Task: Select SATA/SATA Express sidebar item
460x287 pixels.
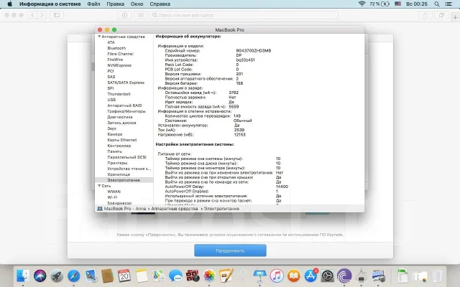Action: pyautogui.click(x=126, y=83)
